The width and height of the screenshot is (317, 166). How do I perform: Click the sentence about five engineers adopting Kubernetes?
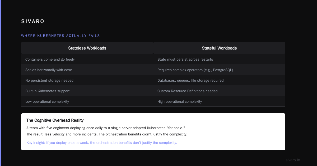click(x=106, y=128)
